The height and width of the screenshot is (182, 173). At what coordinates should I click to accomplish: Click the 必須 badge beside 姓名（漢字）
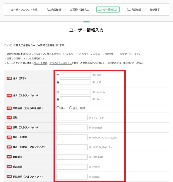click(x=9, y=78)
